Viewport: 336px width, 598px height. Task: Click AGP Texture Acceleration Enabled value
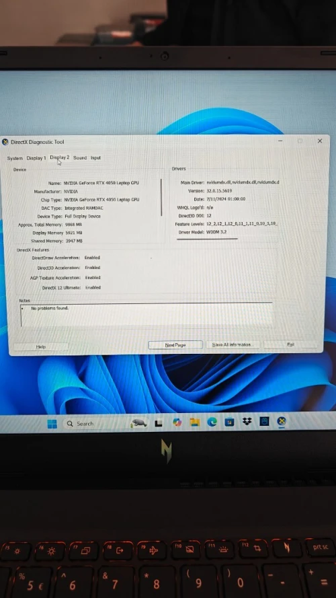(93, 278)
